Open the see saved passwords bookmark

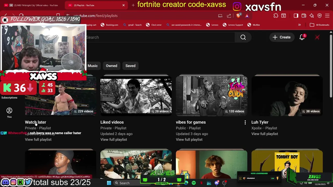point(184,25)
